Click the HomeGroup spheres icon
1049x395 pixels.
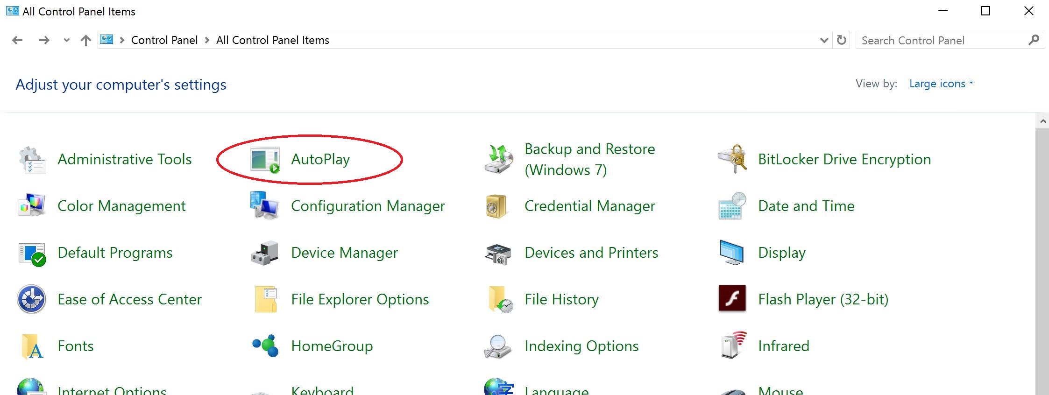pyautogui.click(x=265, y=346)
